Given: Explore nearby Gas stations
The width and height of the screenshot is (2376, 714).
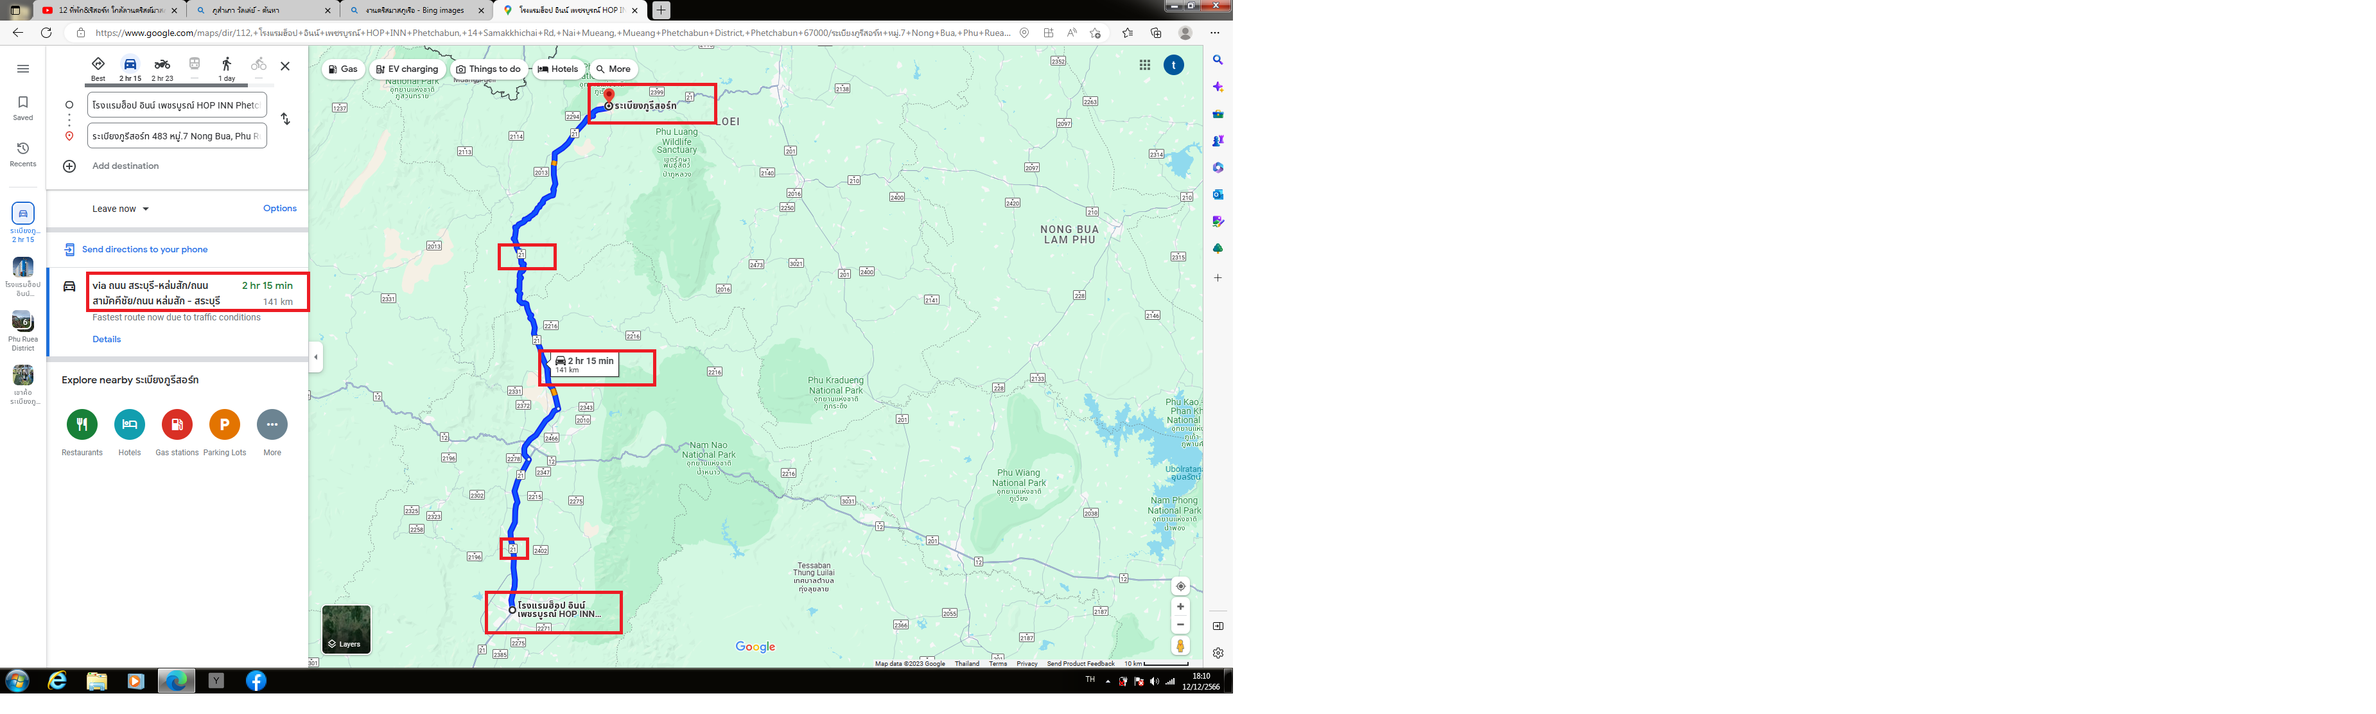Looking at the screenshot, I should point(177,433).
